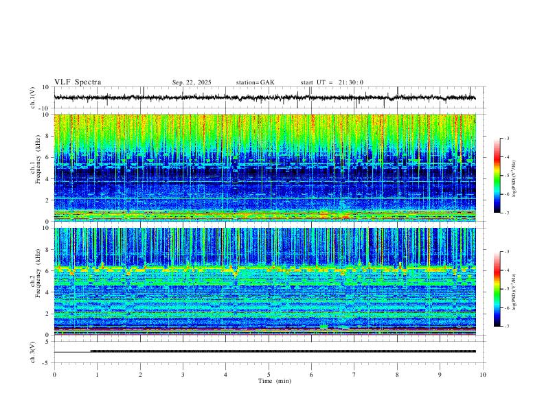
Task: Click the ch.1 voltage waveform trace
Action: coord(264,97)
